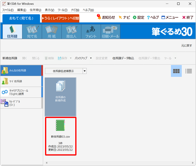Click 住所録データ書出 button
Screen dimensions: 196x166
point(149,58)
